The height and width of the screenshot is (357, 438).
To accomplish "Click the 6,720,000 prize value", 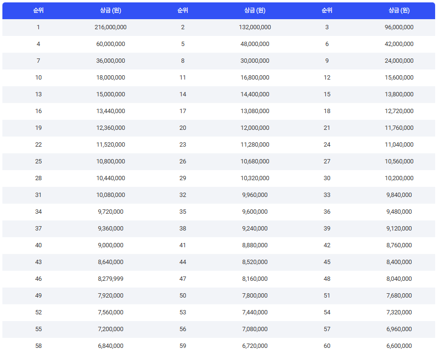I will tap(255, 346).
